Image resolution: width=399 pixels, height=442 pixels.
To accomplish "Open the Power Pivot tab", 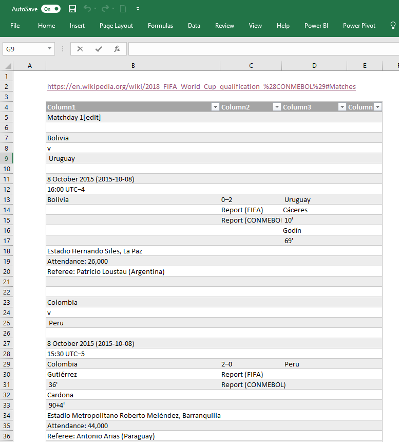I will (359, 26).
